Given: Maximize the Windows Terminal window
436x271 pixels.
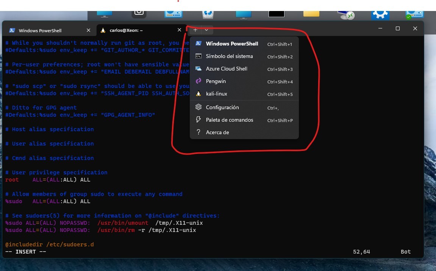Looking at the screenshot, I should click(x=397, y=29).
